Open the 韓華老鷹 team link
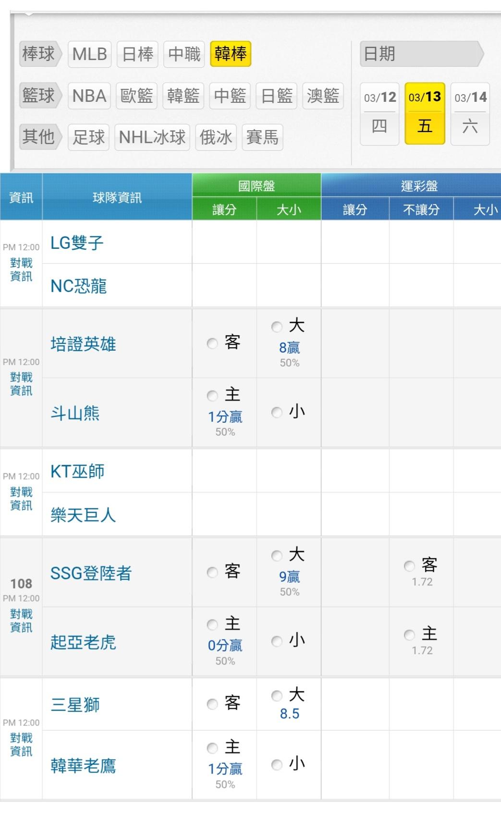Image resolution: width=501 pixels, height=822 pixels. coord(83,766)
